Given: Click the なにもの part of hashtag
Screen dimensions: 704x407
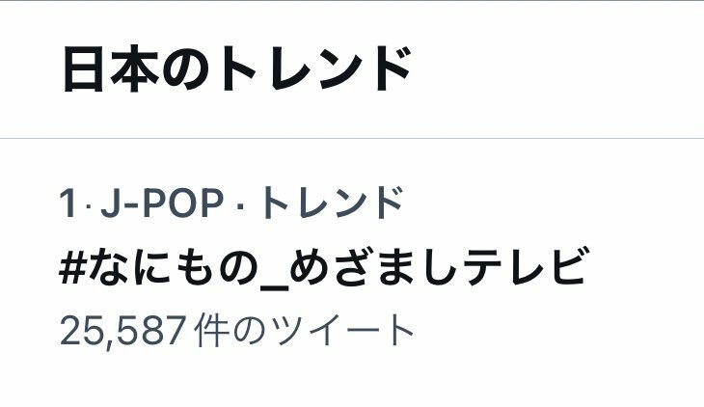Looking at the screenshot, I should pyautogui.click(x=173, y=267).
